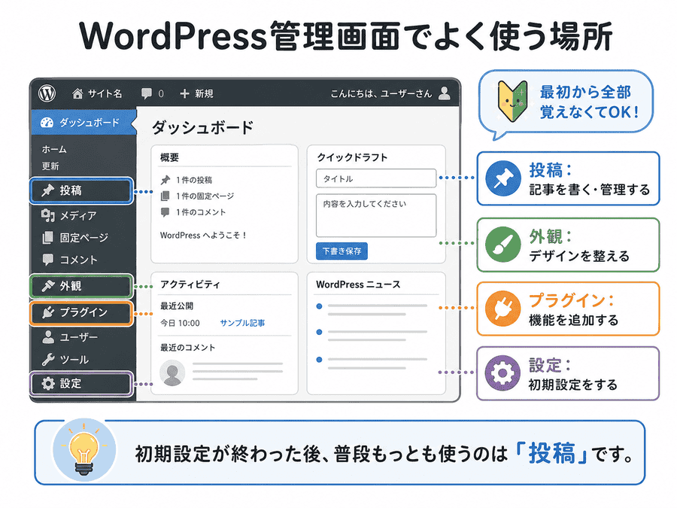Click the 初期設定をする callout text
Image resolution: width=677 pixels, height=508 pixels.
click(x=572, y=384)
